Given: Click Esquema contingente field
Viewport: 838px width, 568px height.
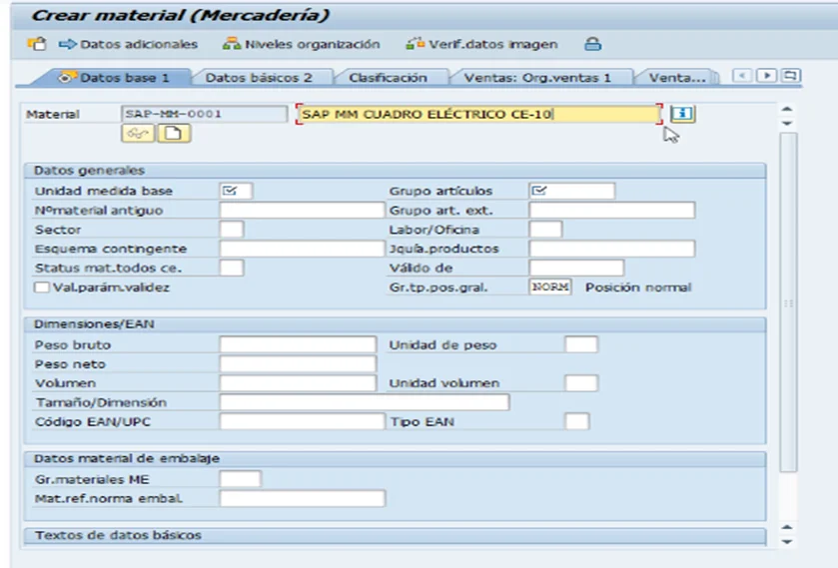Looking at the screenshot, I should pos(302,249).
